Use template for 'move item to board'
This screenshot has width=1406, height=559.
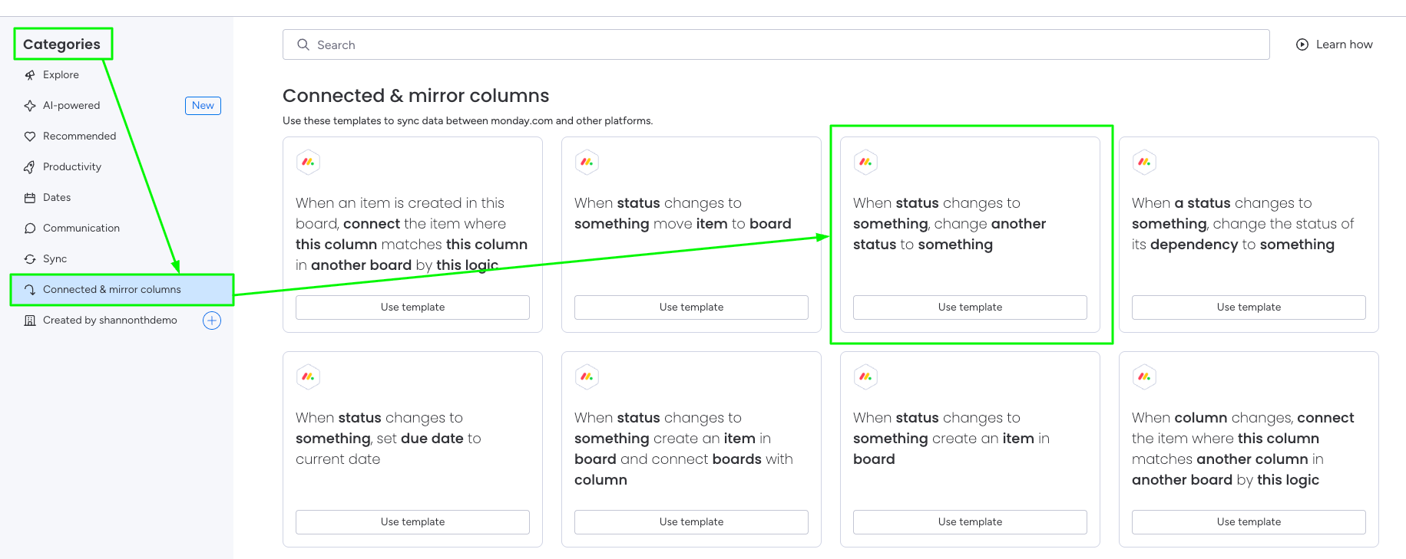(x=691, y=307)
